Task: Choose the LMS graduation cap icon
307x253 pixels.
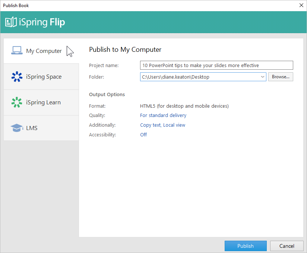Action: (17, 128)
